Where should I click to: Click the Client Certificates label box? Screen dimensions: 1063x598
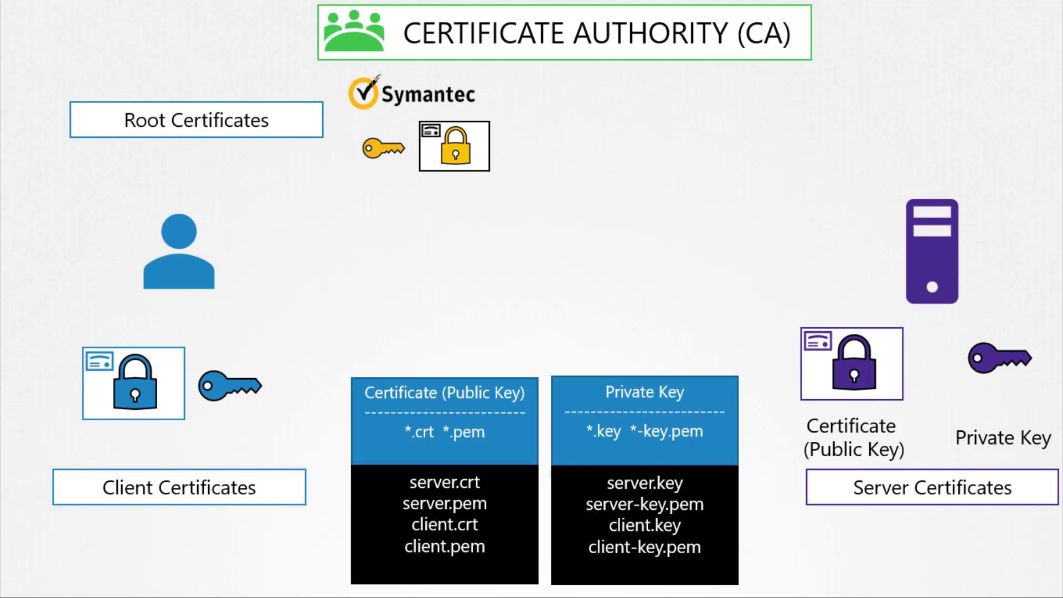[x=179, y=487]
